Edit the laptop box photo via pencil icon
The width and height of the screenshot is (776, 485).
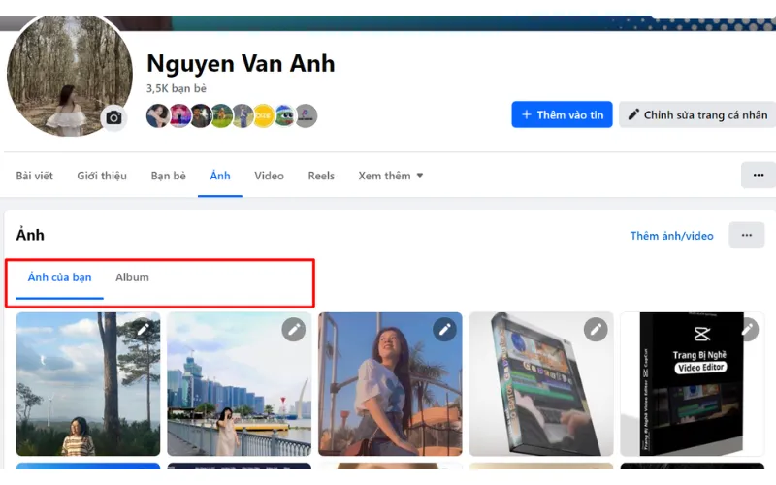[x=596, y=329]
